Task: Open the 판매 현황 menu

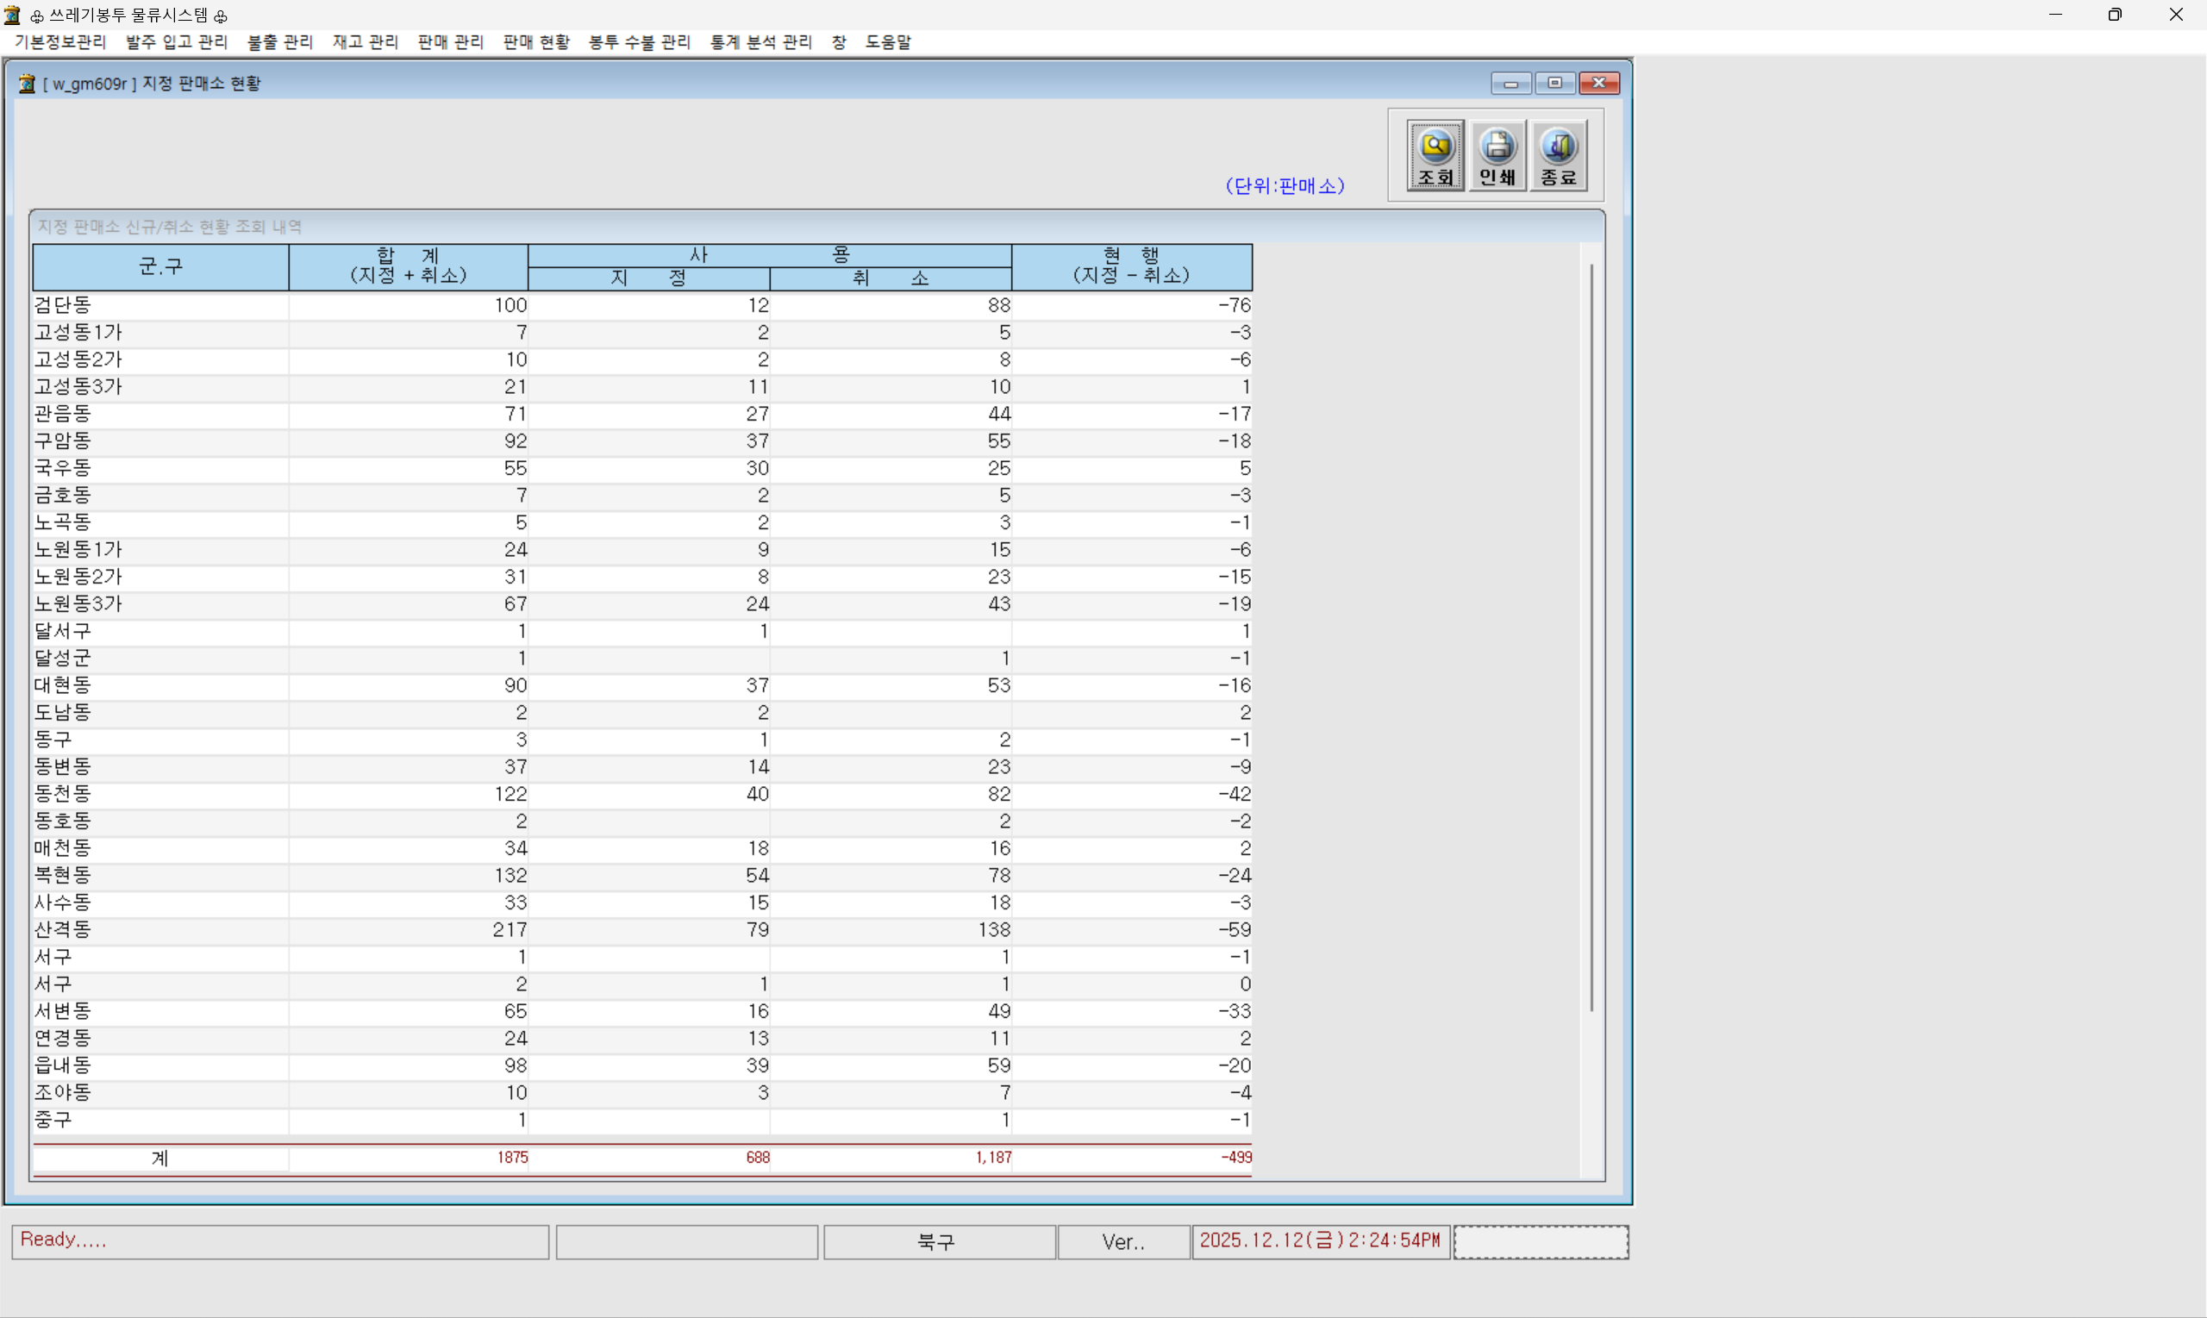Action: pos(536,41)
